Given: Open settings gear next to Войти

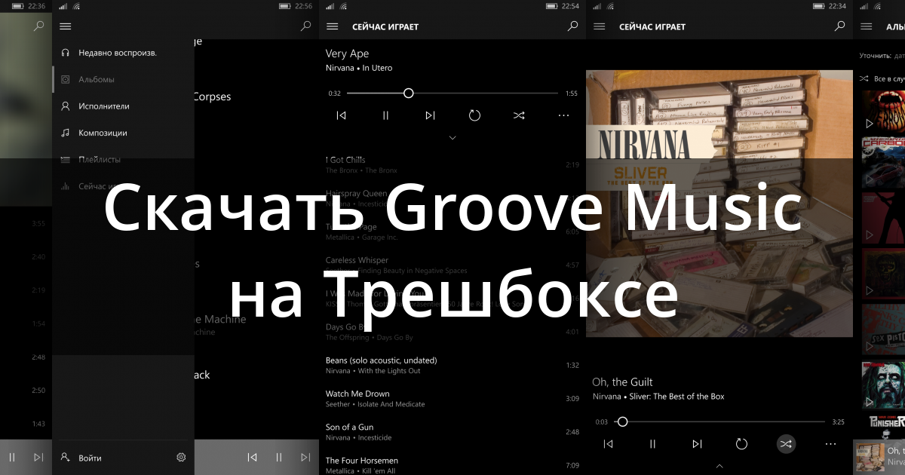Looking at the screenshot, I should click(181, 457).
